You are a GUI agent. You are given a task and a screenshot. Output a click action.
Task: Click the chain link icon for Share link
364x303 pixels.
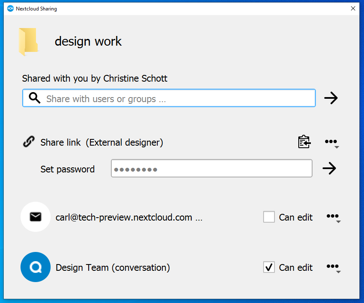[29, 141]
